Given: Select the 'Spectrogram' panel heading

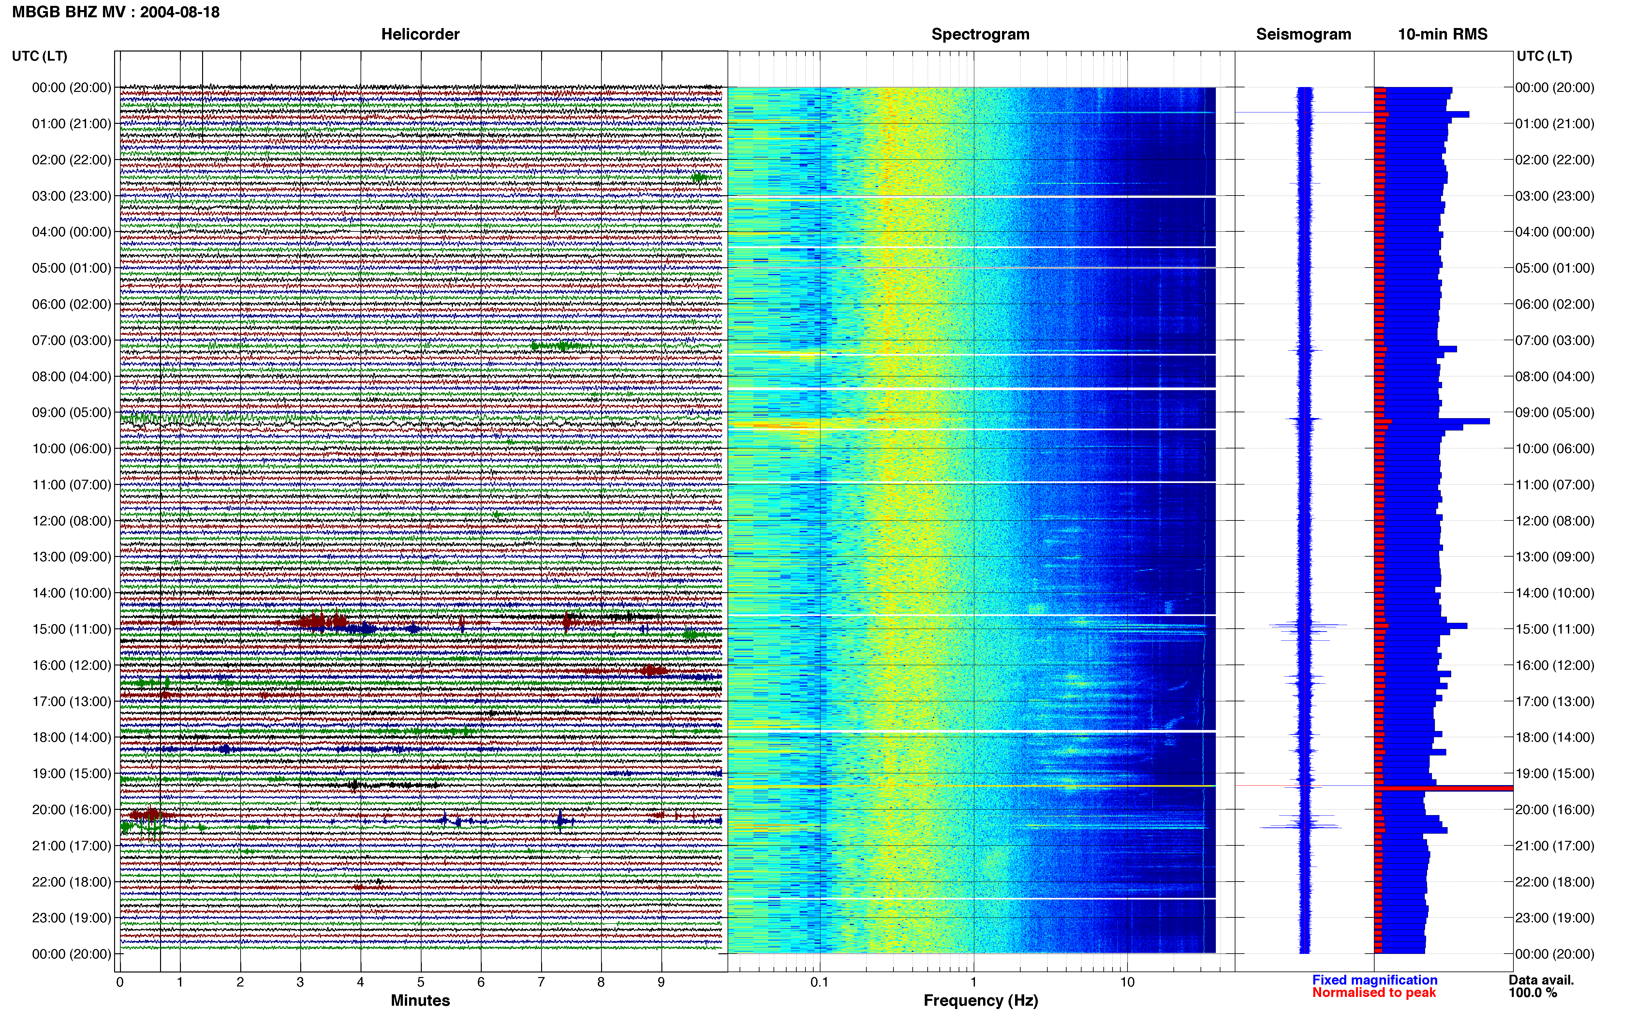Looking at the screenshot, I should (980, 34).
